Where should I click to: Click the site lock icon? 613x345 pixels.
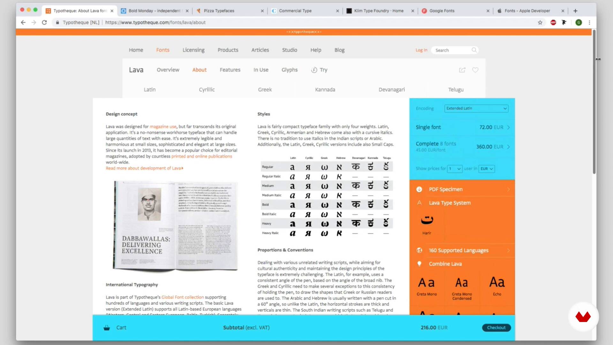tap(57, 22)
